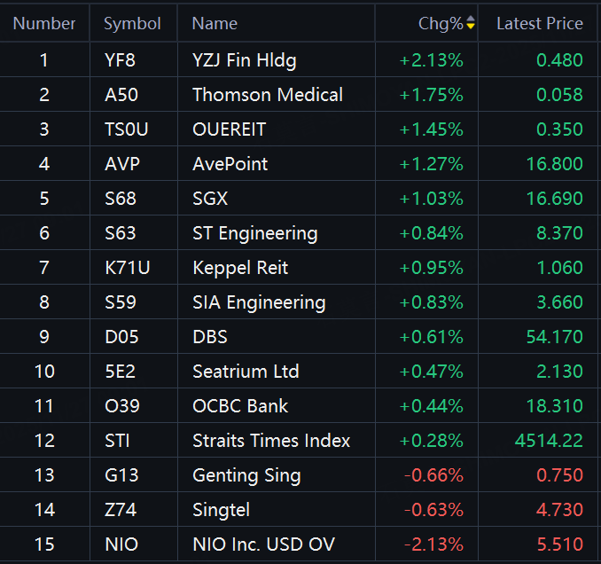Viewport: 601px width, 564px height.
Task: Select the SGX stock row
Action: coord(210,199)
